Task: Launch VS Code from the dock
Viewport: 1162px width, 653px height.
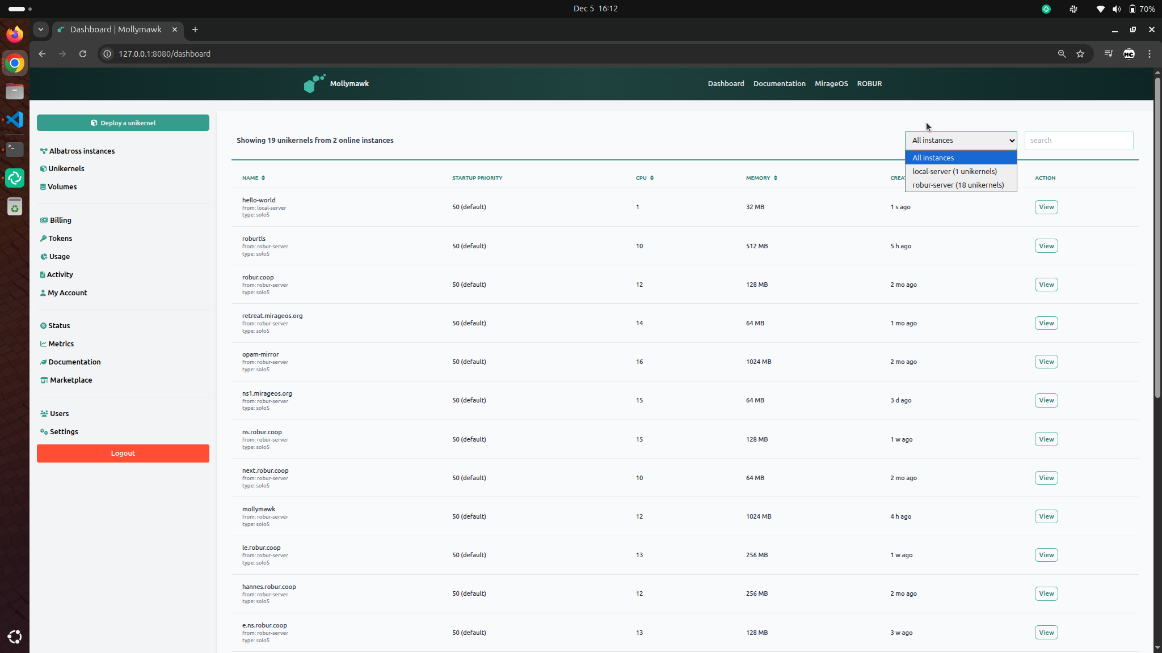Action: click(14, 120)
